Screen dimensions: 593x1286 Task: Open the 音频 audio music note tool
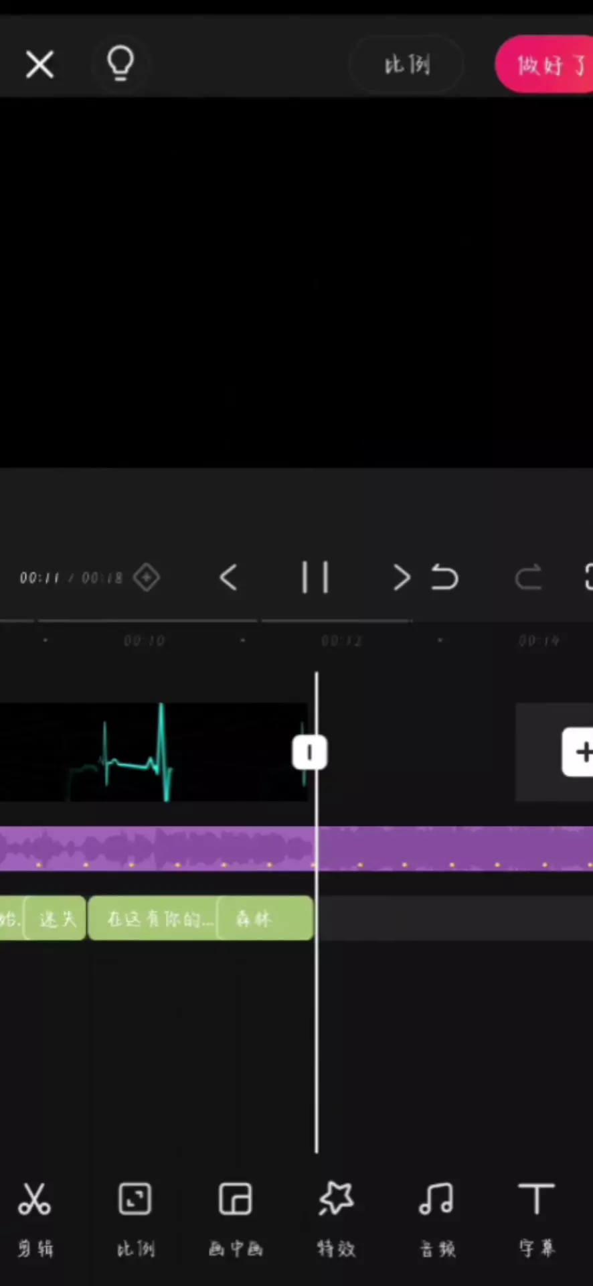coord(436,1218)
